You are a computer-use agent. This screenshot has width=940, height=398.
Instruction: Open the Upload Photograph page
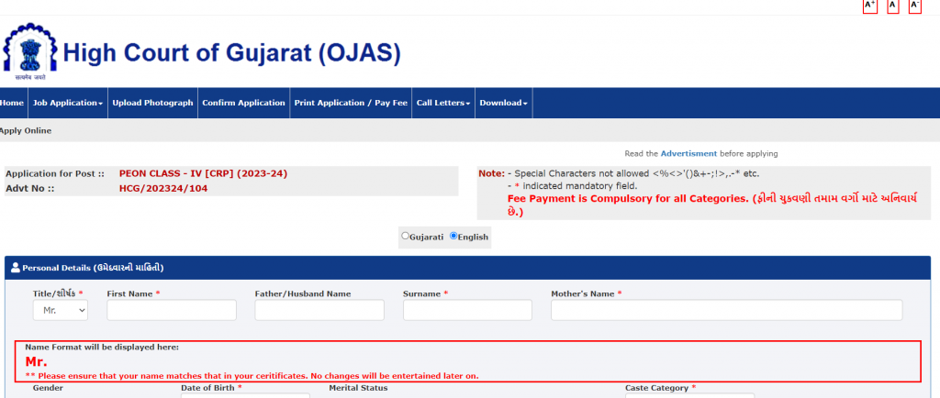[x=153, y=103]
